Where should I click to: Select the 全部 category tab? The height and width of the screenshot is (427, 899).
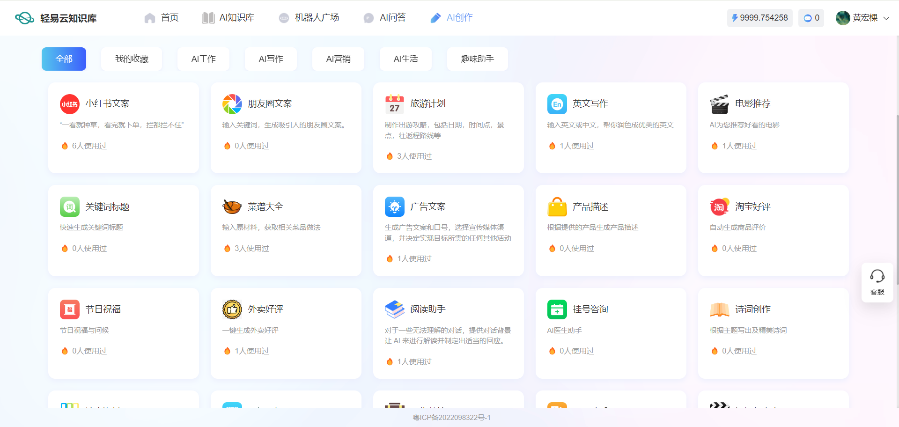tap(64, 59)
